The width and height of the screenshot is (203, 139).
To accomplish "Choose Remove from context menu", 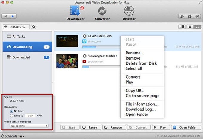I will (133, 58).
